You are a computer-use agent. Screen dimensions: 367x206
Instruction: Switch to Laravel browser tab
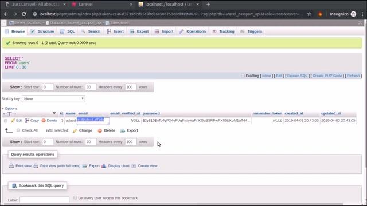click(102, 4)
